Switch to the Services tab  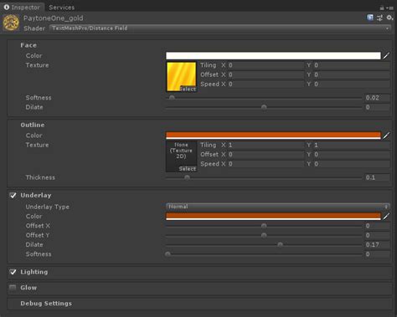coord(61,8)
